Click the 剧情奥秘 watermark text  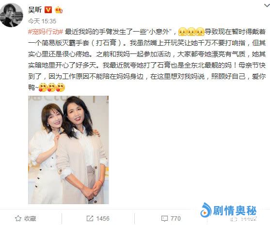[x=235, y=210]
